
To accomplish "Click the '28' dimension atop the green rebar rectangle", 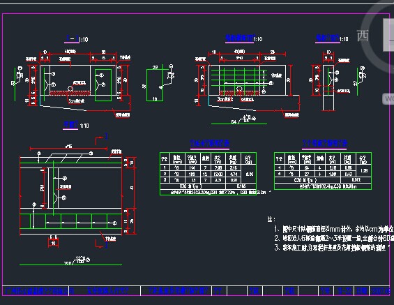I will tap(156, 67).
